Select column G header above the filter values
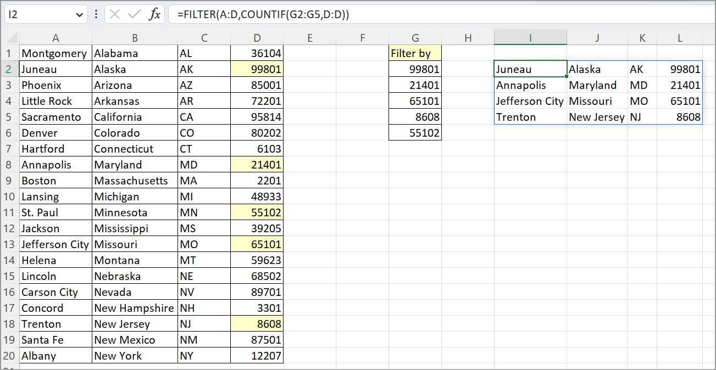 coord(415,37)
